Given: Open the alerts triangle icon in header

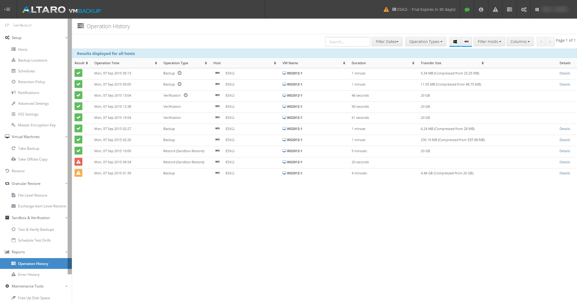Looking at the screenshot, I should pyautogui.click(x=495, y=10).
